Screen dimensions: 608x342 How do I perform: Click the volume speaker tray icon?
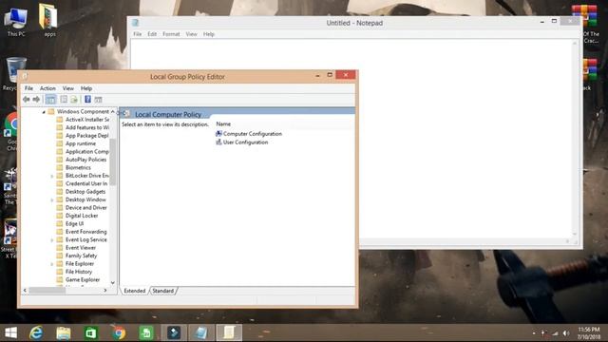pos(566,333)
